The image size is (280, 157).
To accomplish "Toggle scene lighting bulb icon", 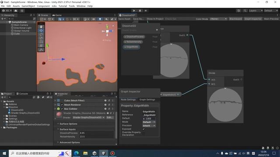I will coord(100,19).
